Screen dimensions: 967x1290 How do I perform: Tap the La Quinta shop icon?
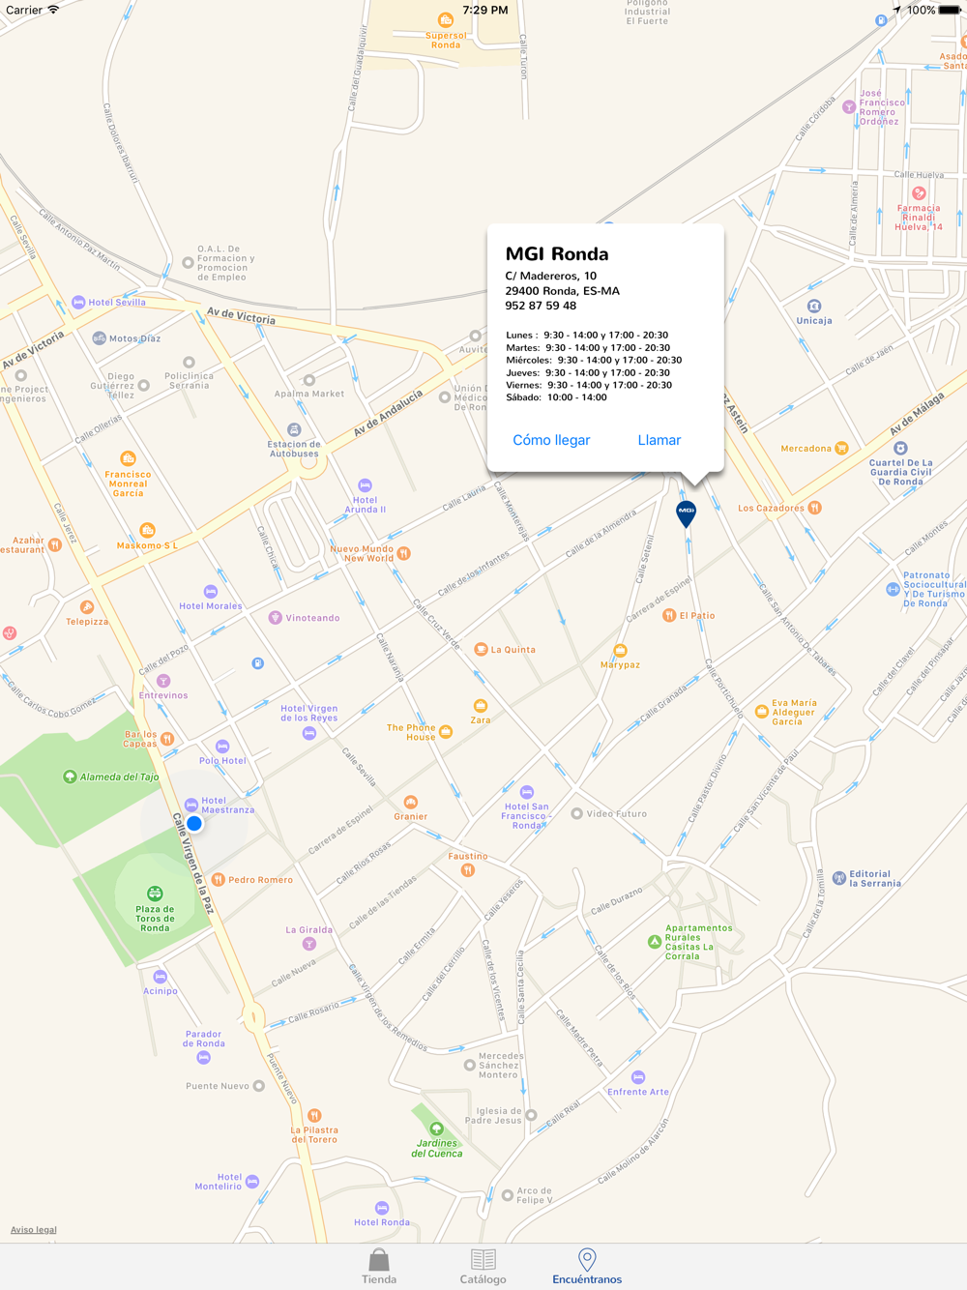481,649
